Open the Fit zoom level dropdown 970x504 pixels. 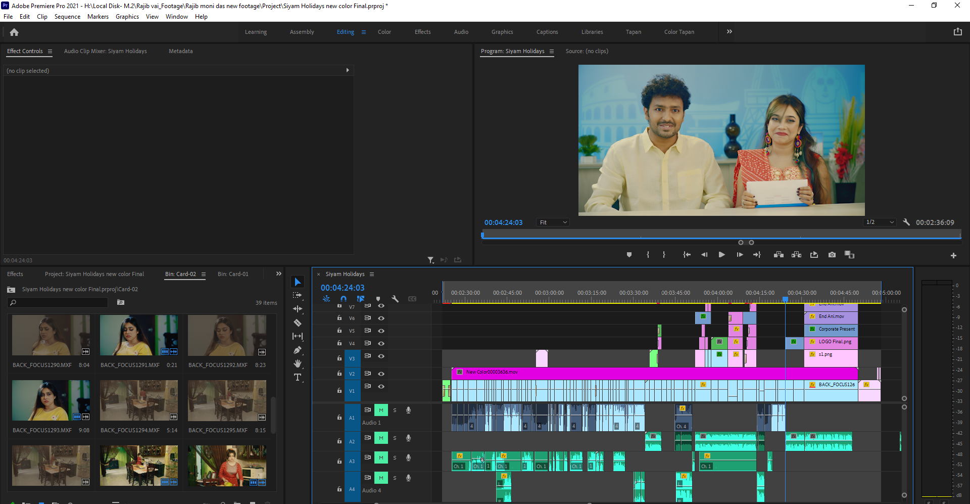[x=553, y=222]
